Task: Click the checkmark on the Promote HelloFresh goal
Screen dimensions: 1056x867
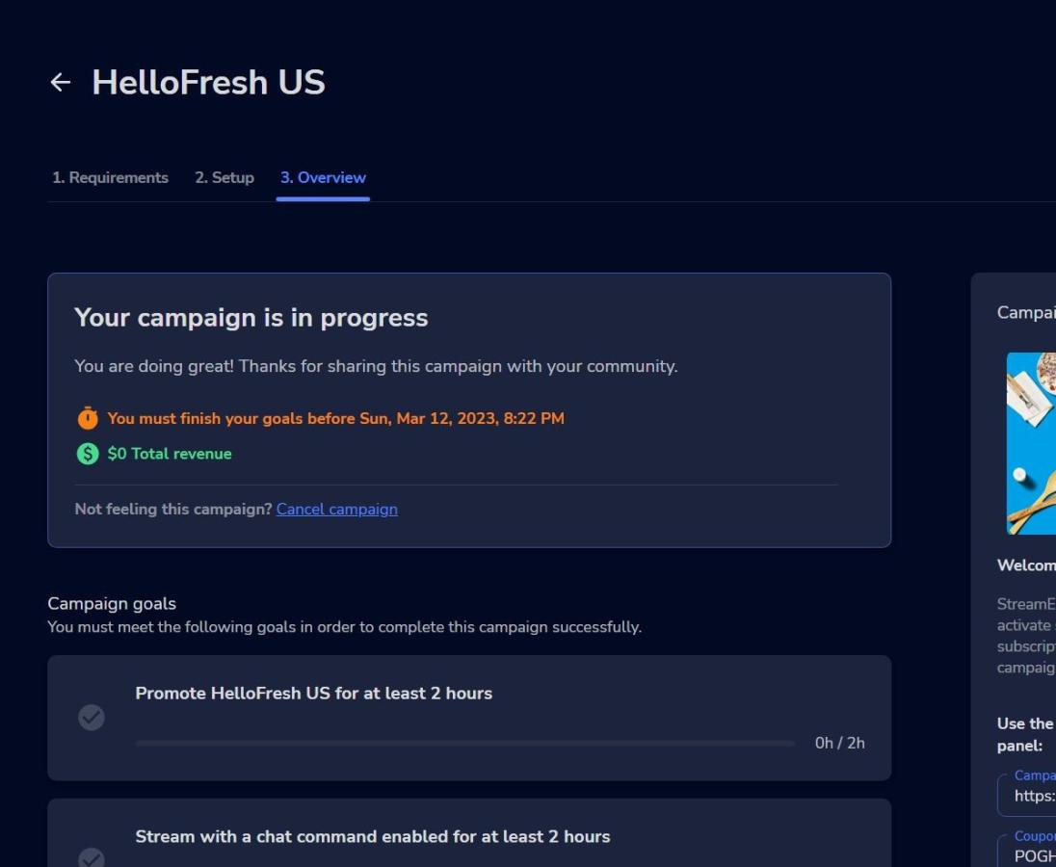Action: 91,718
